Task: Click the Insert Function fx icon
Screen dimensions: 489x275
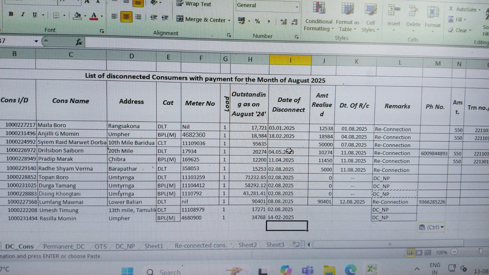Action: tap(79, 42)
